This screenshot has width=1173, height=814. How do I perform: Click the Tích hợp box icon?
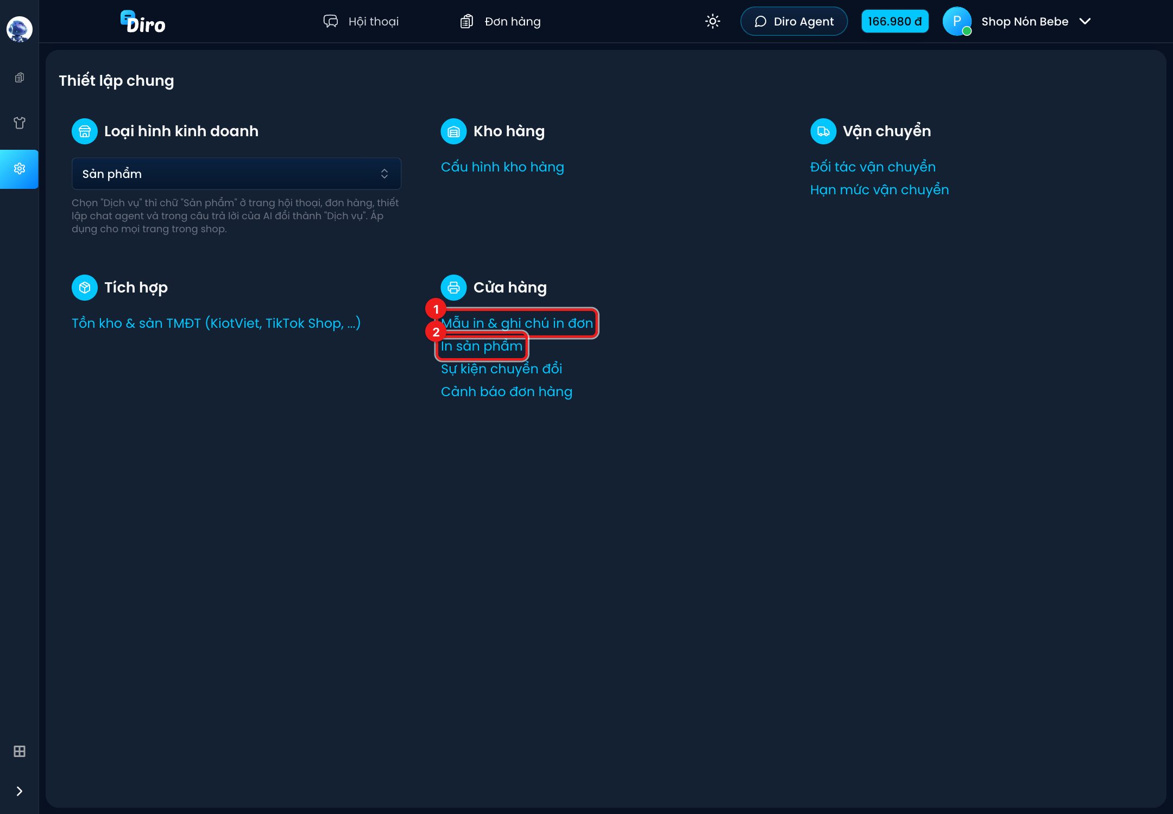[x=85, y=288]
